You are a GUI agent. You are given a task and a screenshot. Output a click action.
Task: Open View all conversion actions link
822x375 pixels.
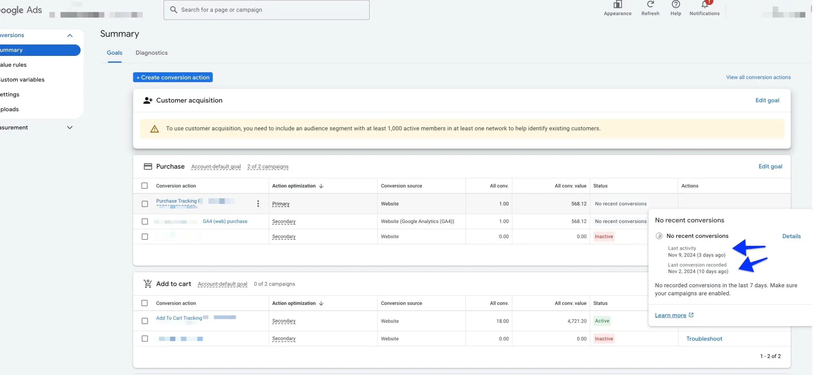click(758, 77)
